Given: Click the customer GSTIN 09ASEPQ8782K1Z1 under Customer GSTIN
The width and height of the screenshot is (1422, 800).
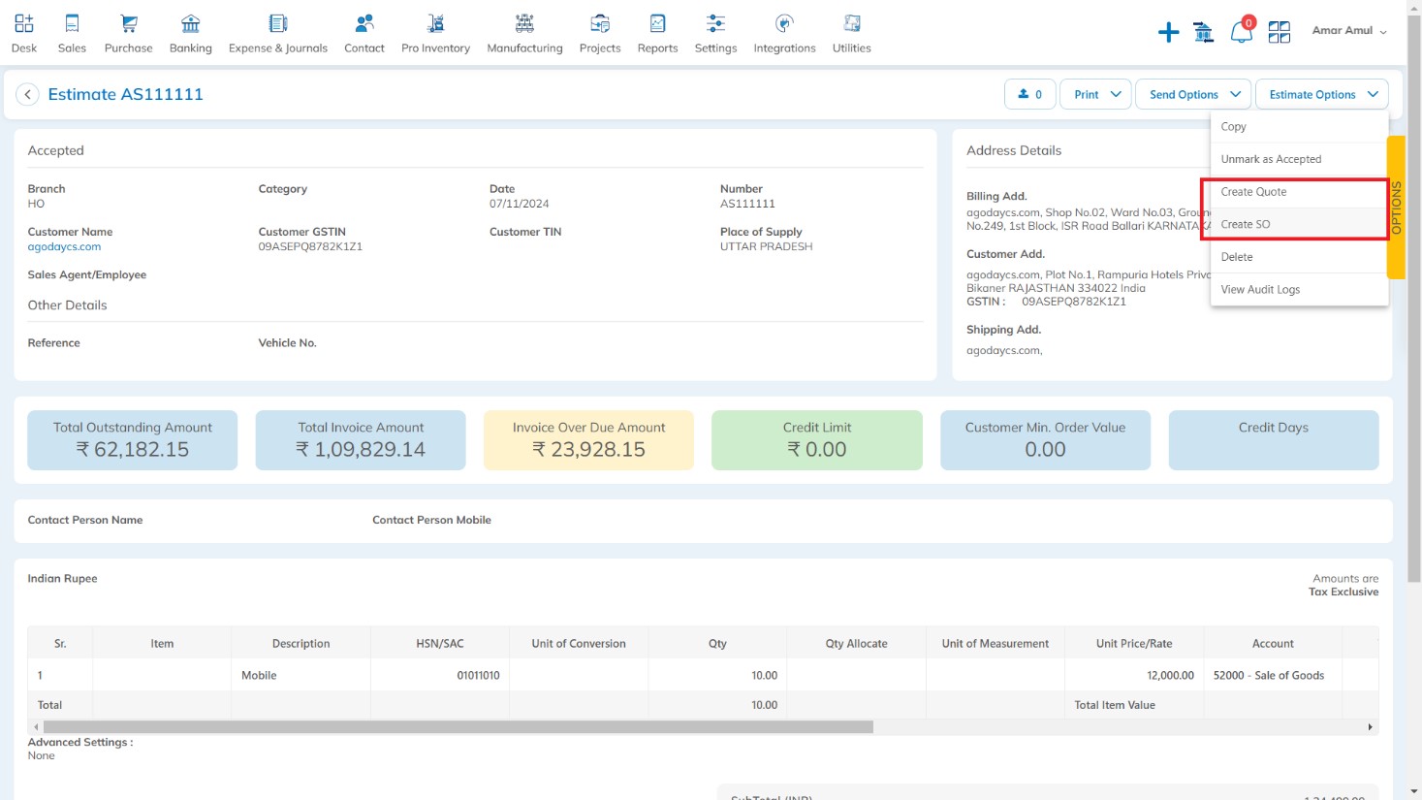Looking at the screenshot, I should pyautogui.click(x=310, y=247).
